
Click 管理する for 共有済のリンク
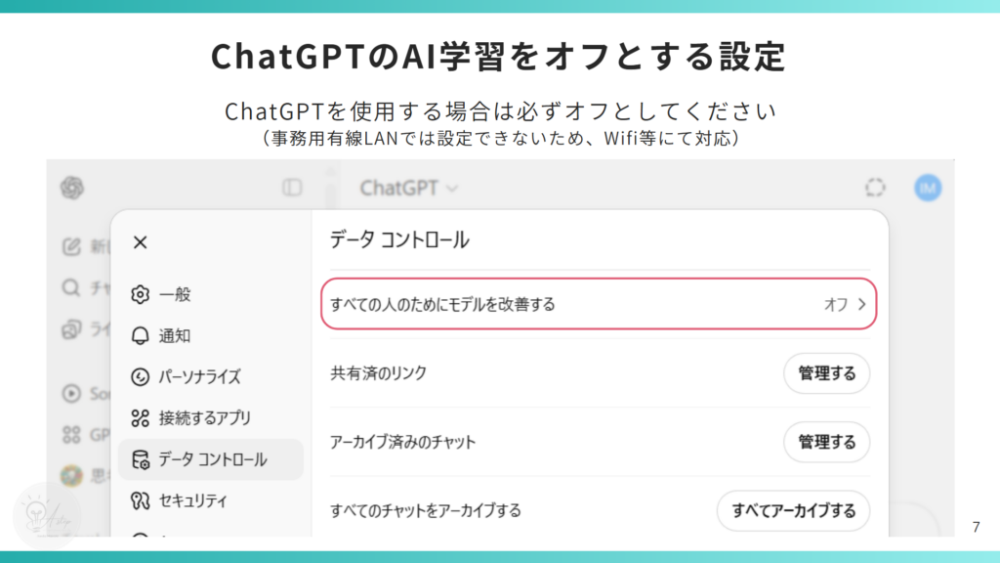point(826,373)
